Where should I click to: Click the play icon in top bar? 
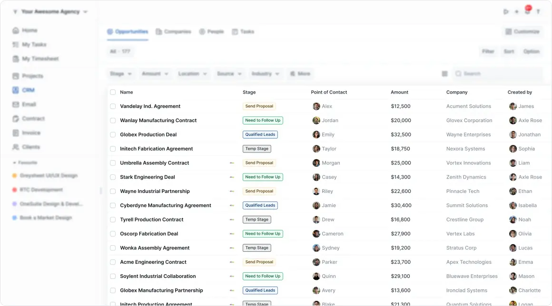506,11
